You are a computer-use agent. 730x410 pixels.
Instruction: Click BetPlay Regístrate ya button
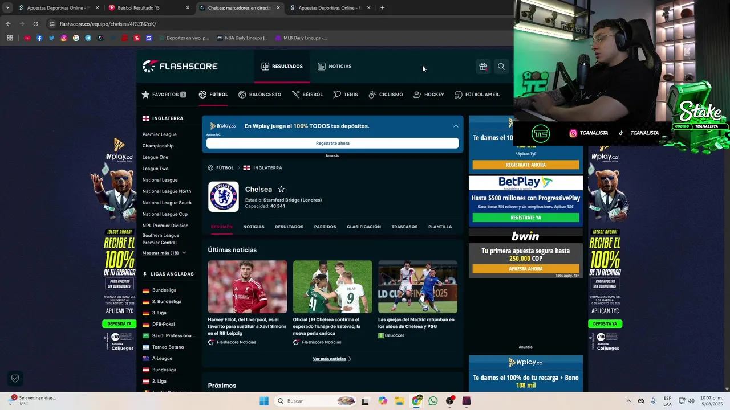[526, 218]
